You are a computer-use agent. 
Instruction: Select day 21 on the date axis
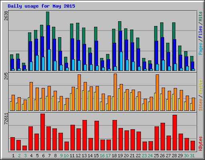tap(132, 156)
